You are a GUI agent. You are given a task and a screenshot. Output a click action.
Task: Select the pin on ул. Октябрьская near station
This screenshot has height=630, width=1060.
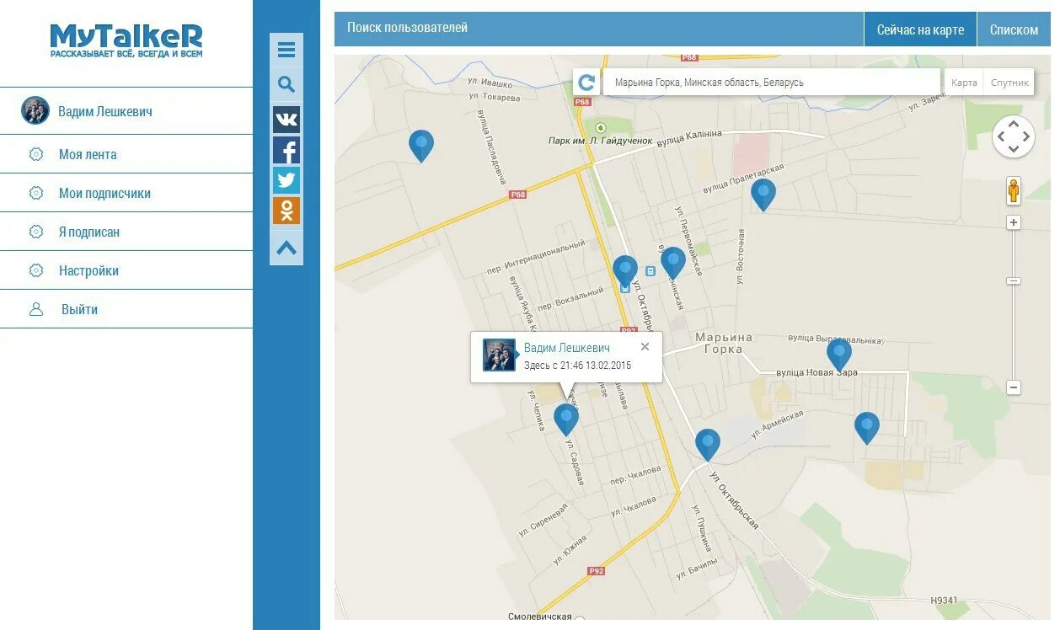(x=625, y=271)
